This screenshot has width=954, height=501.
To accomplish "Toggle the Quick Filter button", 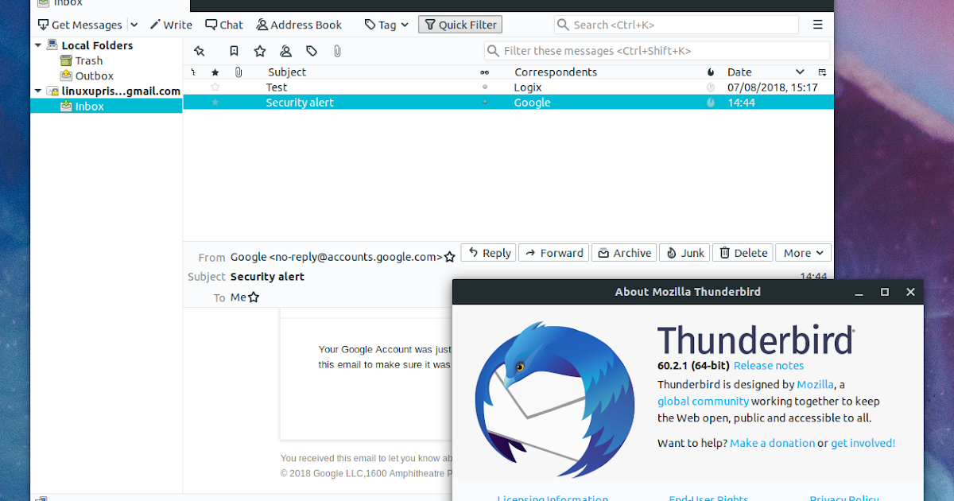I will 460,25.
